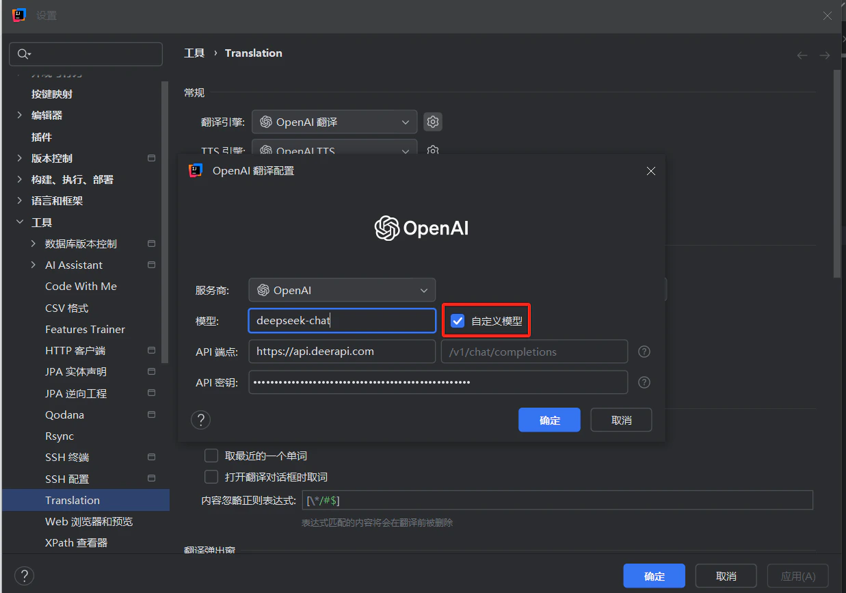Enable the 打开翻译对话框时取词 option
Screen dimensions: 846x593
click(211, 477)
